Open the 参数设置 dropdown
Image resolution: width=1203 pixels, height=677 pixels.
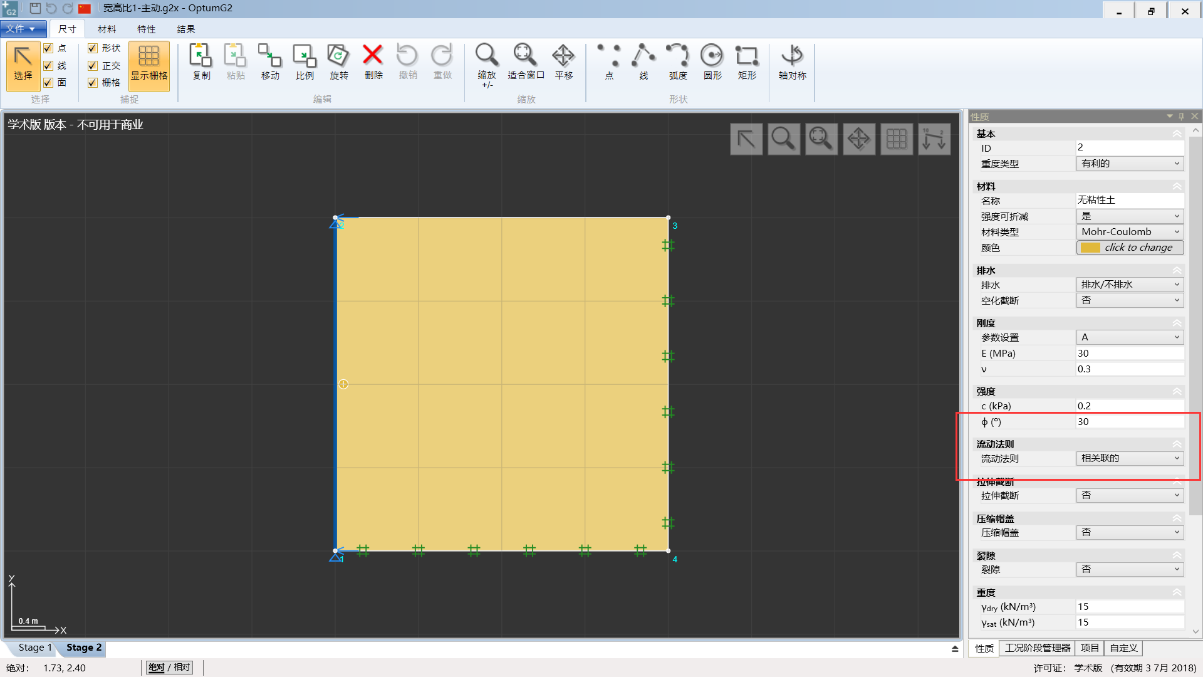[x=1130, y=337]
